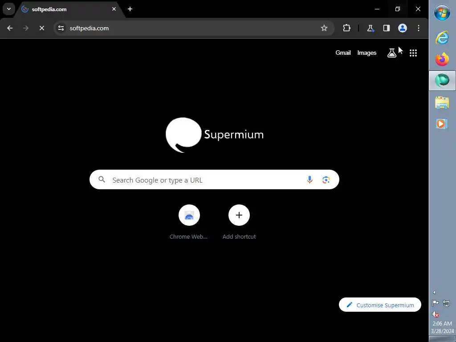Toggle the side panel
The image size is (456, 342).
pyautogui.click(x=386, y=28)
